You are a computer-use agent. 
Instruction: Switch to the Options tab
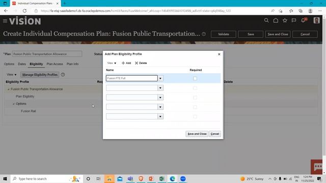tap(9, 64)
